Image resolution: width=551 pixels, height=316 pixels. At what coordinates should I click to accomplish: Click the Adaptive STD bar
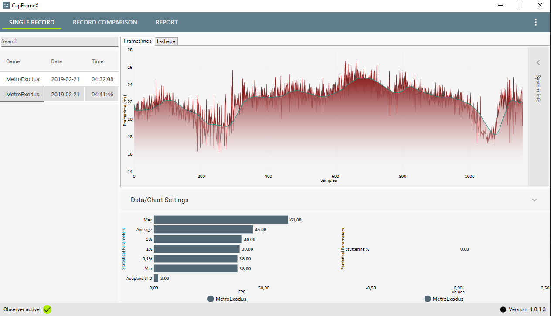(x=156, y=278)
